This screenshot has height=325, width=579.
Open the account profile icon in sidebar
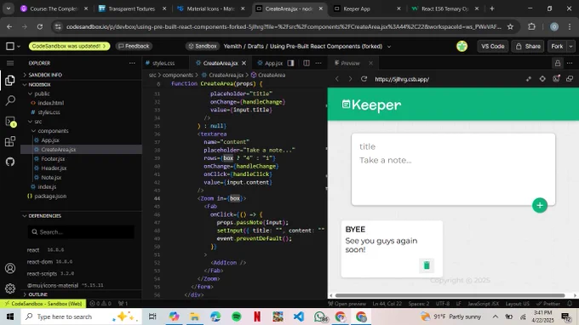[x=10, y=268]
